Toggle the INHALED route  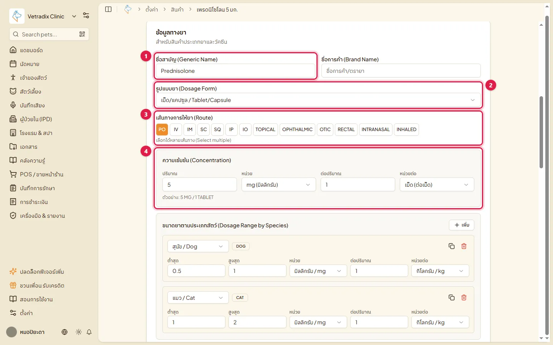[x=406, y=130]
